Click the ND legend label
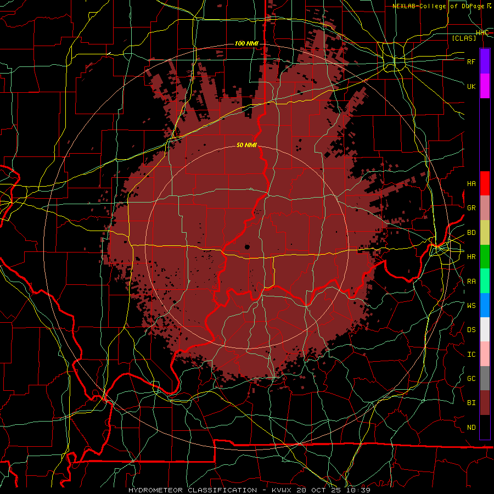The width and height of the screenshot is (494, 494). click(471, 428)
